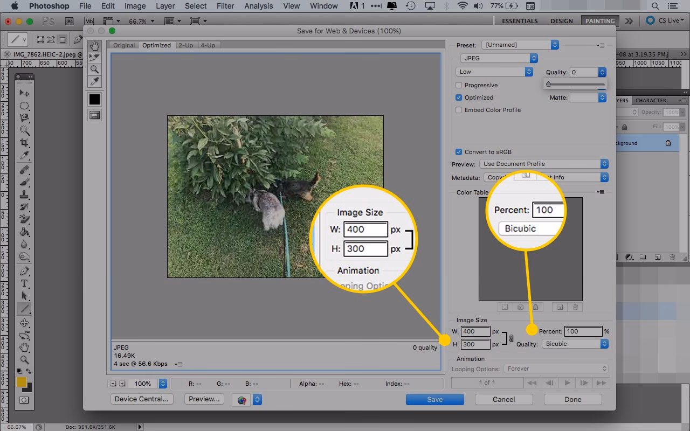This screenshot has height=431, width=690.
Task: Click the Device Central button
Action: 142,399
